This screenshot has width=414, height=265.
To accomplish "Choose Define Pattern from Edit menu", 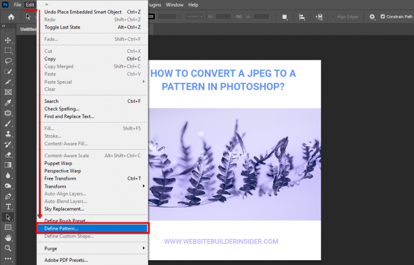I will (x=92, y=228).
